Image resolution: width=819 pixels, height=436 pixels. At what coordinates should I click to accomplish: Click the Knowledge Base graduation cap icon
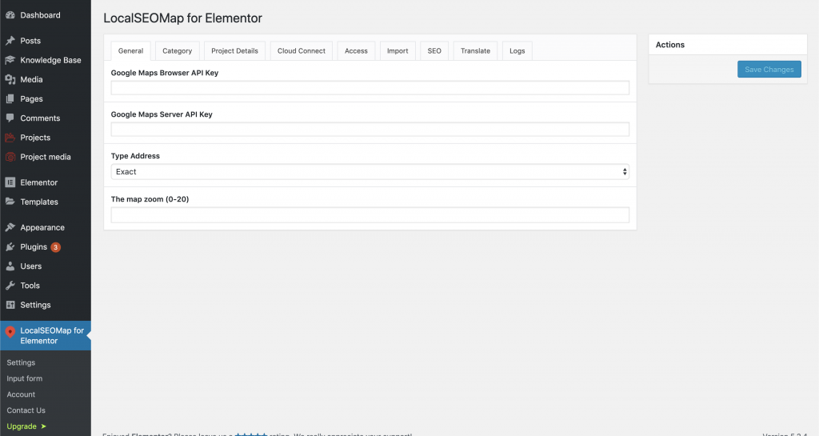click(10, 60)
